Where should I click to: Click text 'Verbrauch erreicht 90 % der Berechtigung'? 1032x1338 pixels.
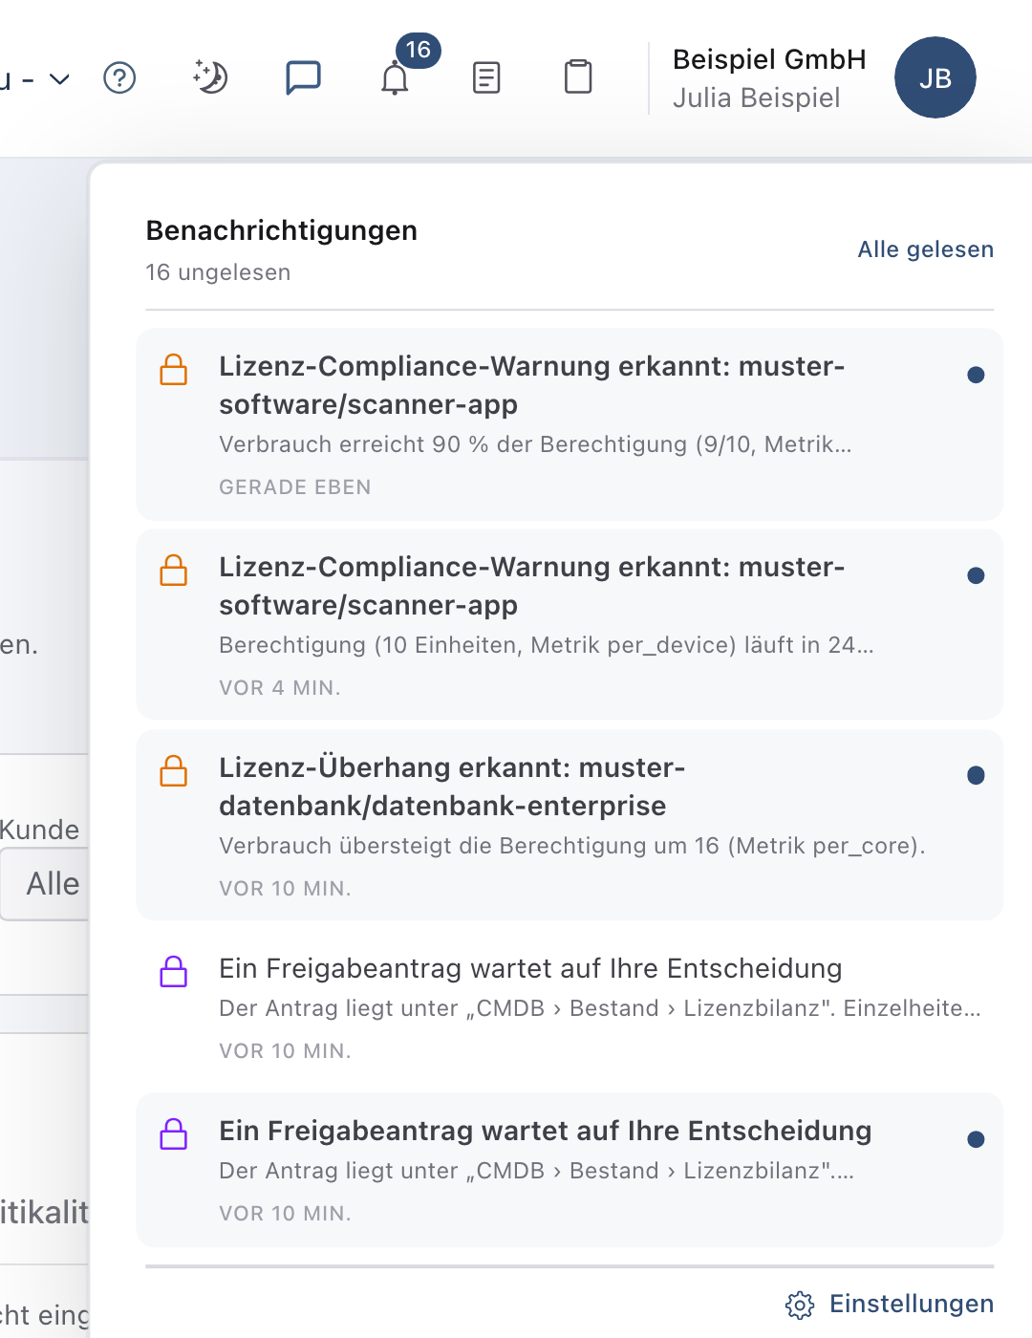point(453,444)
